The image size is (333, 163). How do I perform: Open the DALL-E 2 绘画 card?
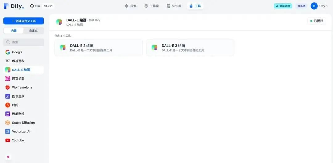point(99,48)
